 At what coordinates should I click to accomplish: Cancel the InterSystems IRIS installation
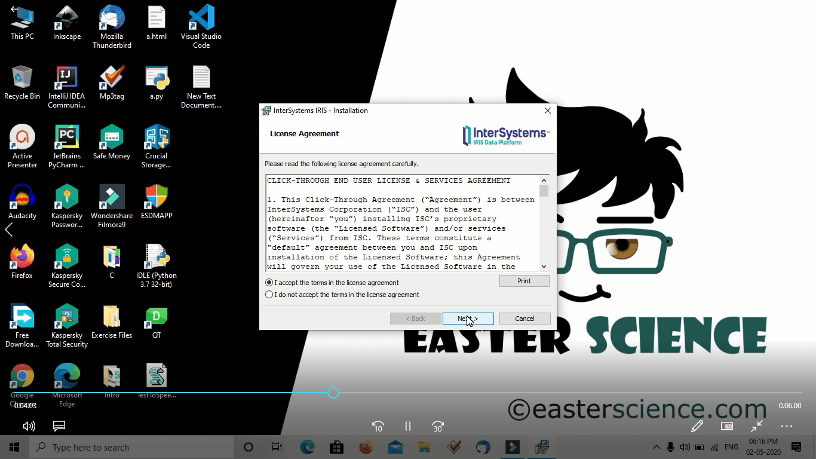[524, 319]
